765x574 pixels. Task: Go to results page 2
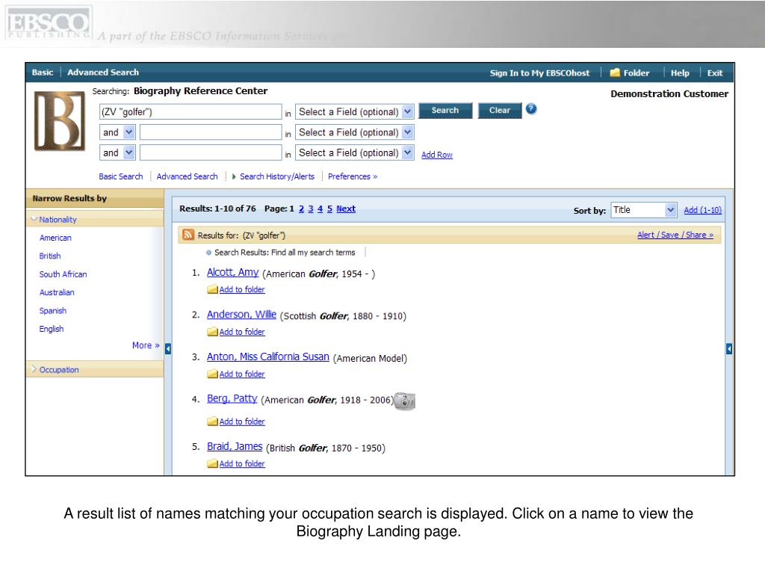(x=302, y=209)
